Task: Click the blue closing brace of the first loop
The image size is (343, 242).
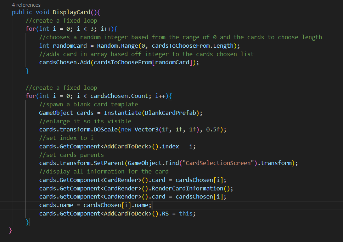Action: [x=27, y=71]
